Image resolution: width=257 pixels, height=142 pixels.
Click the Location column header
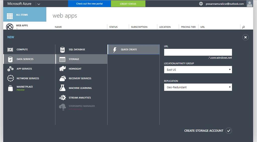165,27
